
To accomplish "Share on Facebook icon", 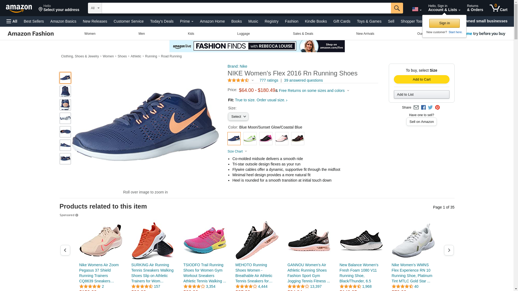I will click(x=423, y=108).
